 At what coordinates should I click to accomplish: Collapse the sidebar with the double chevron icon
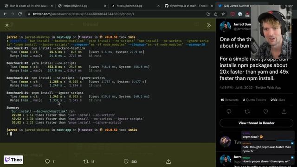pyautogui.click(x=209, y=26)
